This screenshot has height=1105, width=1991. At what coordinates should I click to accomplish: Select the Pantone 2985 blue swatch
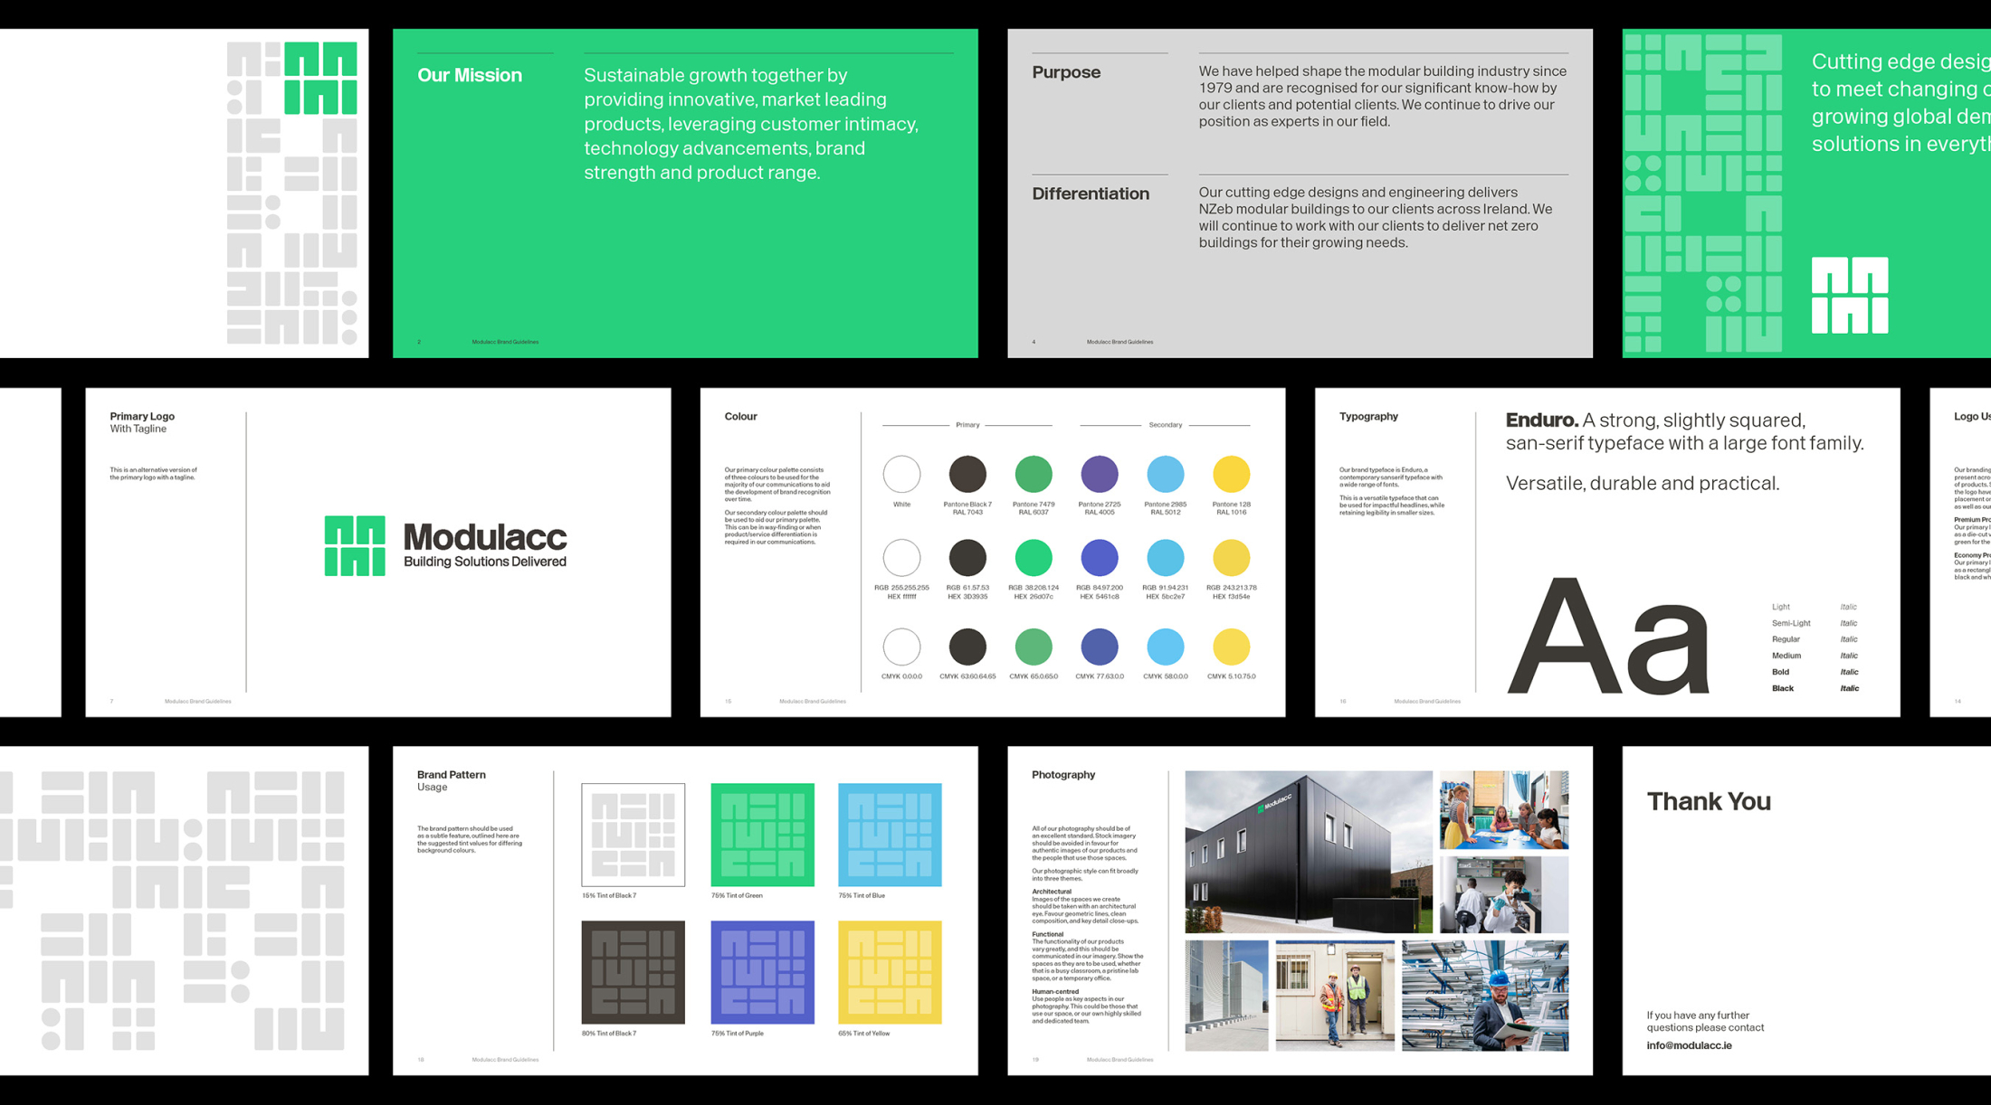pos(1166,474)
